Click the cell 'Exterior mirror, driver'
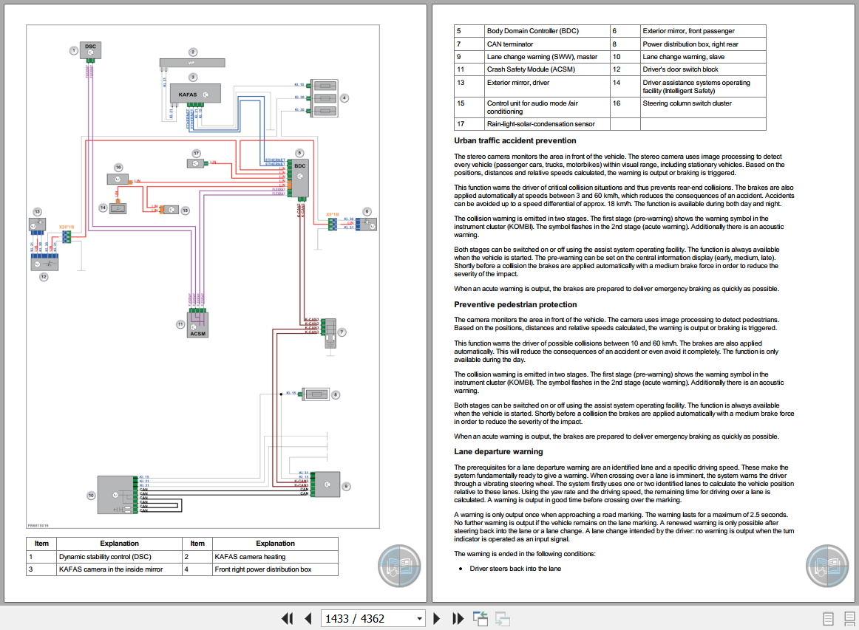This screenshot has height=630, width=859. [x=547, y=86]
